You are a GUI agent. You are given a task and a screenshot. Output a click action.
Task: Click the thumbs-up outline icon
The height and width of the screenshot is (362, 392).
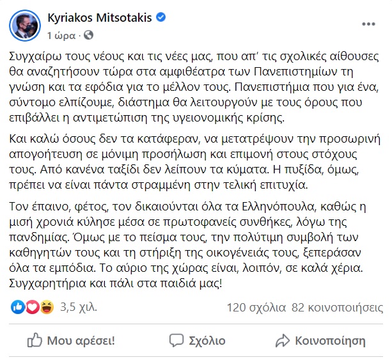(35, 340)
